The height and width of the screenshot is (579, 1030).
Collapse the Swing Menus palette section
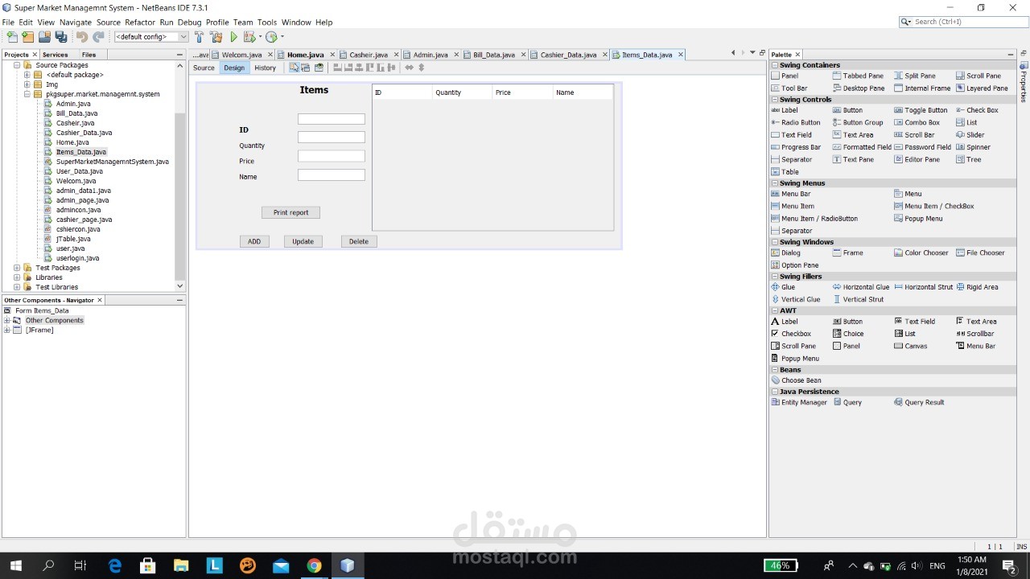(x=775, y=183)
